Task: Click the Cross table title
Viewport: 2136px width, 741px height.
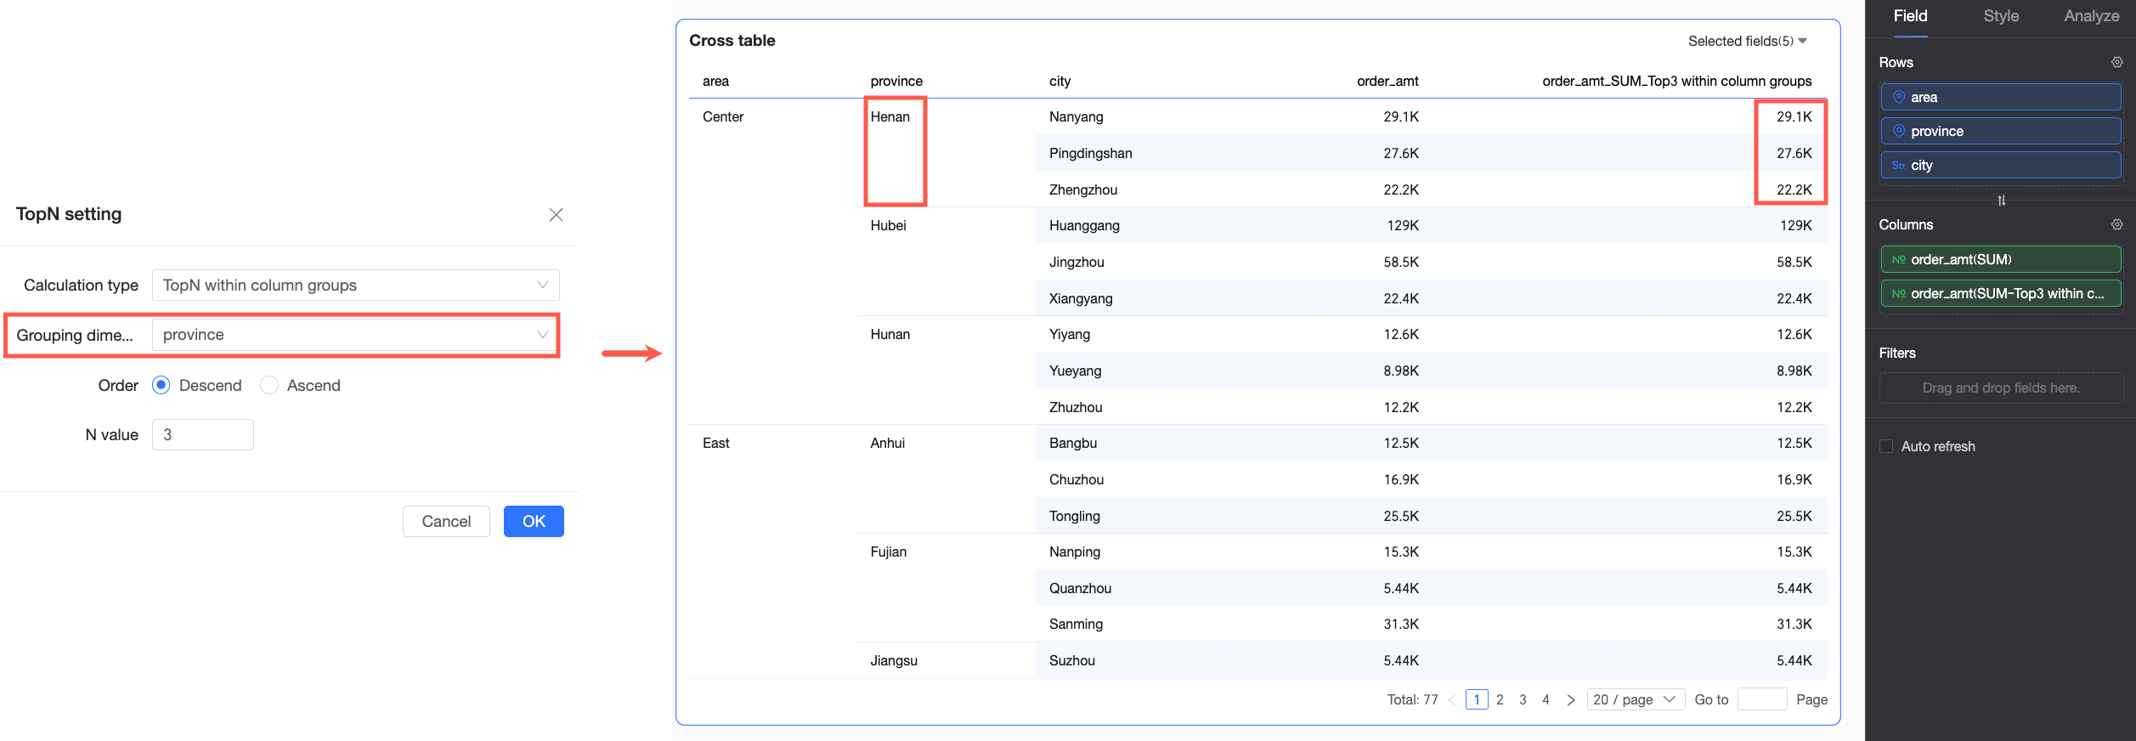Action: coord(732,40)
